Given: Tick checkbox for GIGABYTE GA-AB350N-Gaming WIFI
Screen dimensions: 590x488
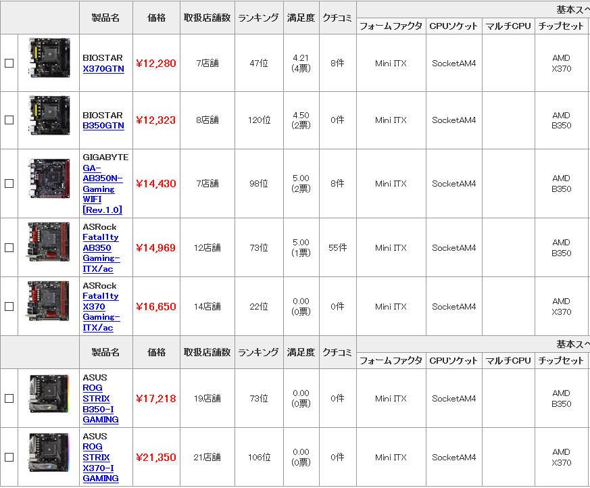Looking at the screenshot, I should (x=9, y=184).
